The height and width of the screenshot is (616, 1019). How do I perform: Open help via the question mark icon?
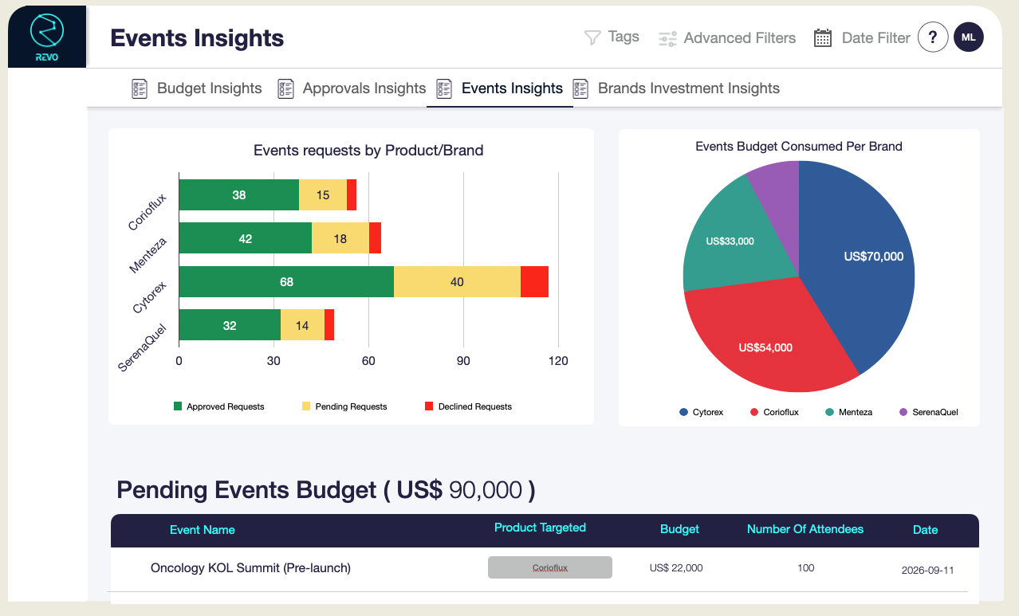[932, 37]
